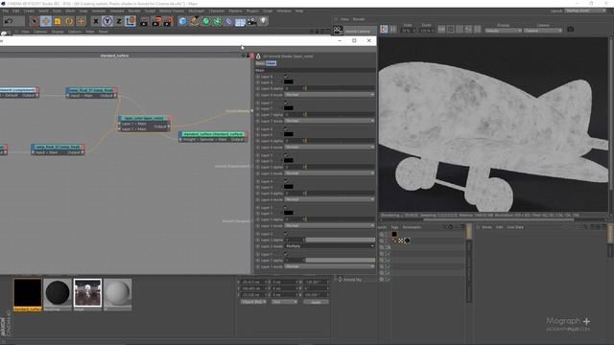614x345 pixels.
Task: Open the Create menu
Action: 29,11
